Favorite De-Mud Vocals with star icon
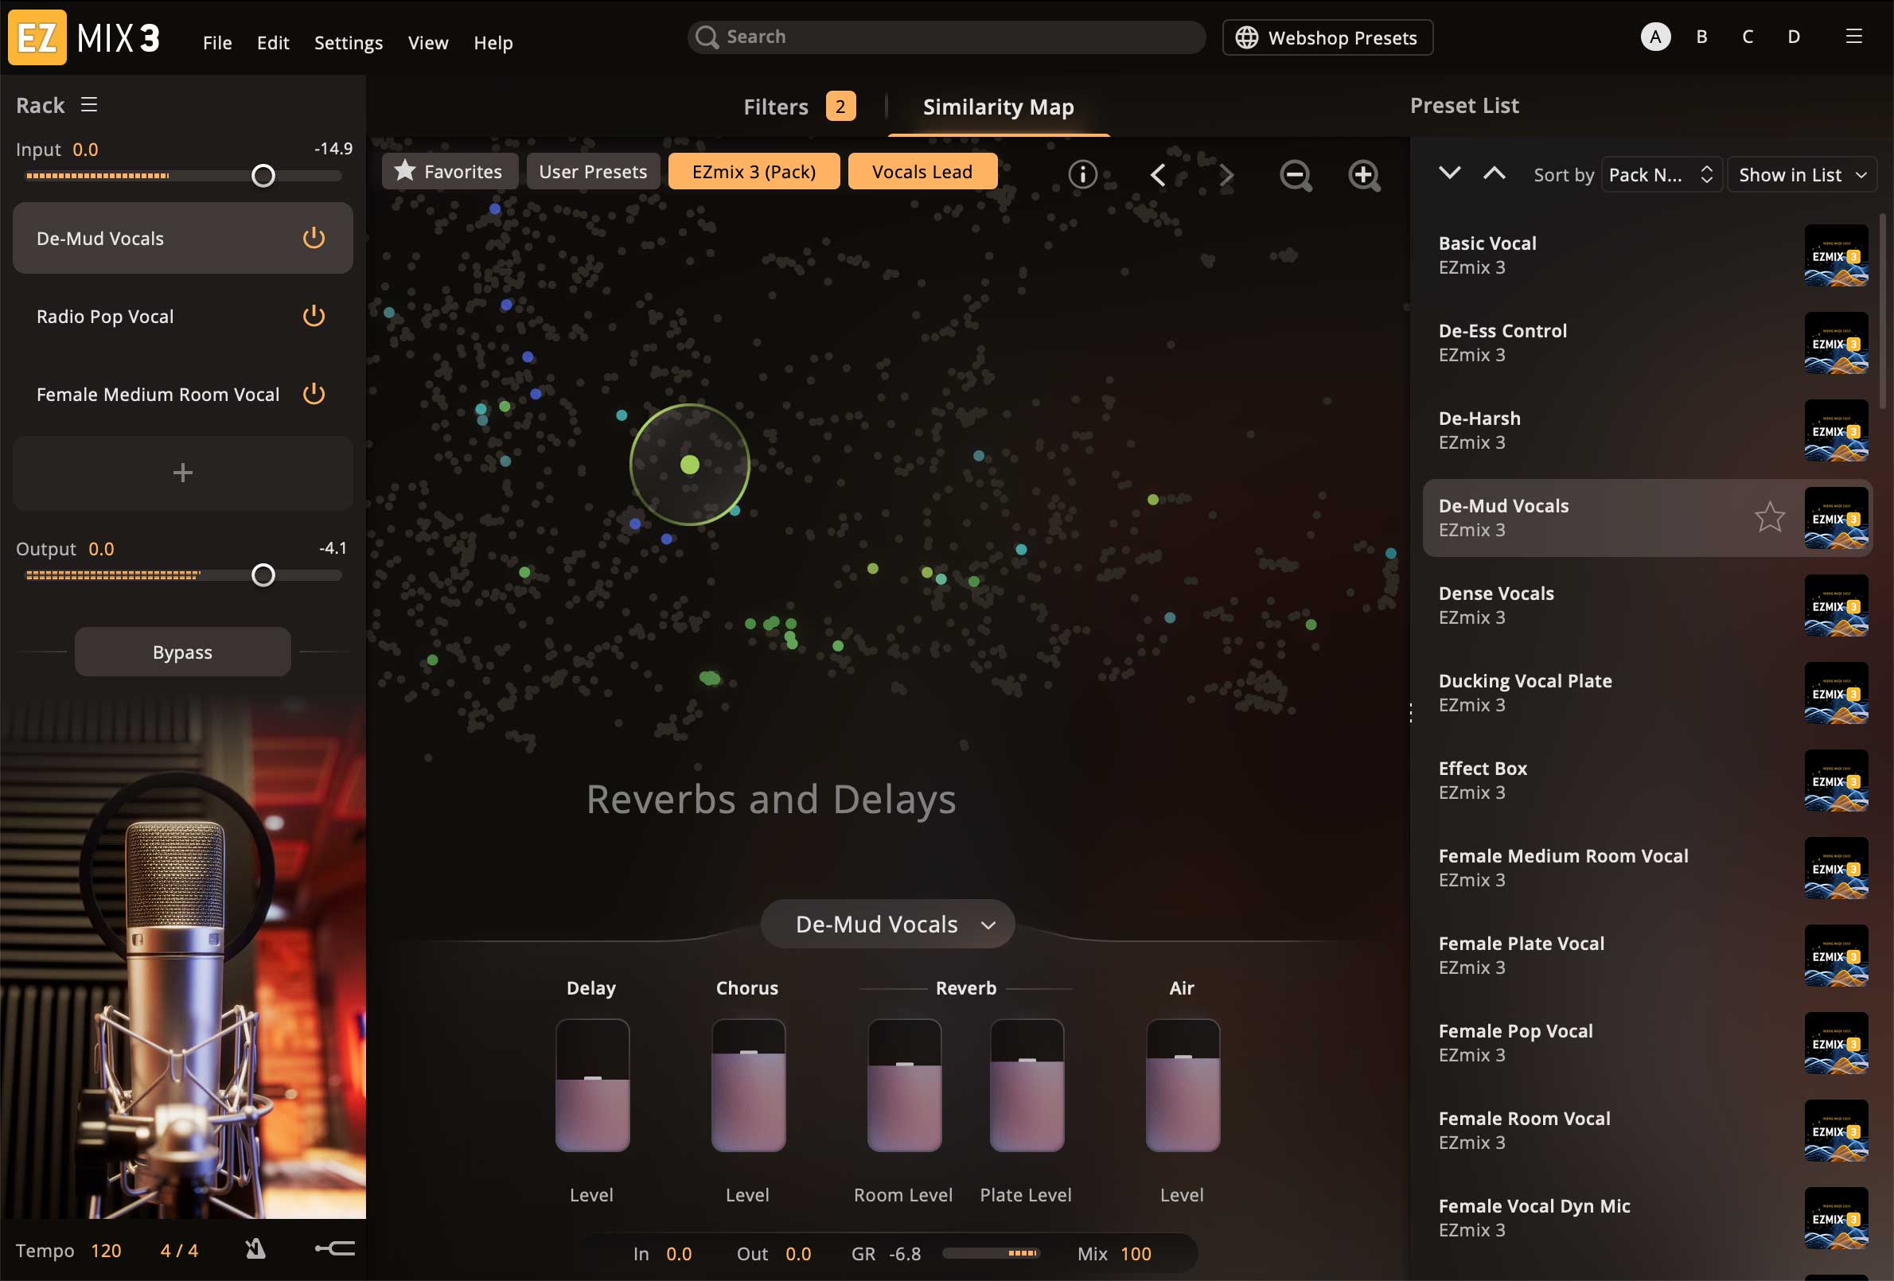Screen dimensions: 1894x1281 [x=1769, y=516]
